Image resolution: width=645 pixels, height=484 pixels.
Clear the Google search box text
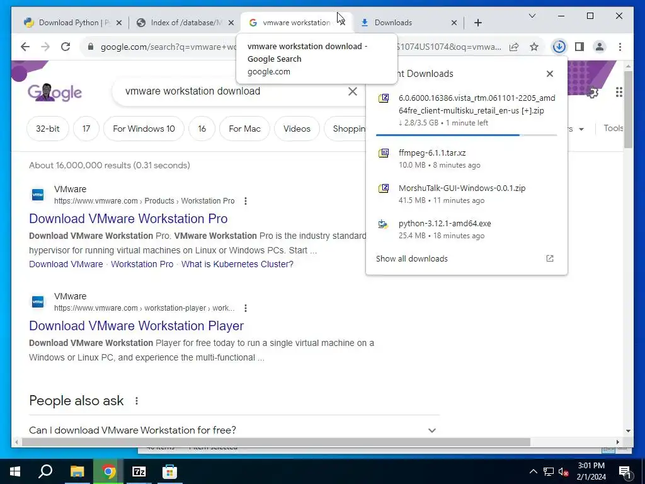tap(353, 91)
